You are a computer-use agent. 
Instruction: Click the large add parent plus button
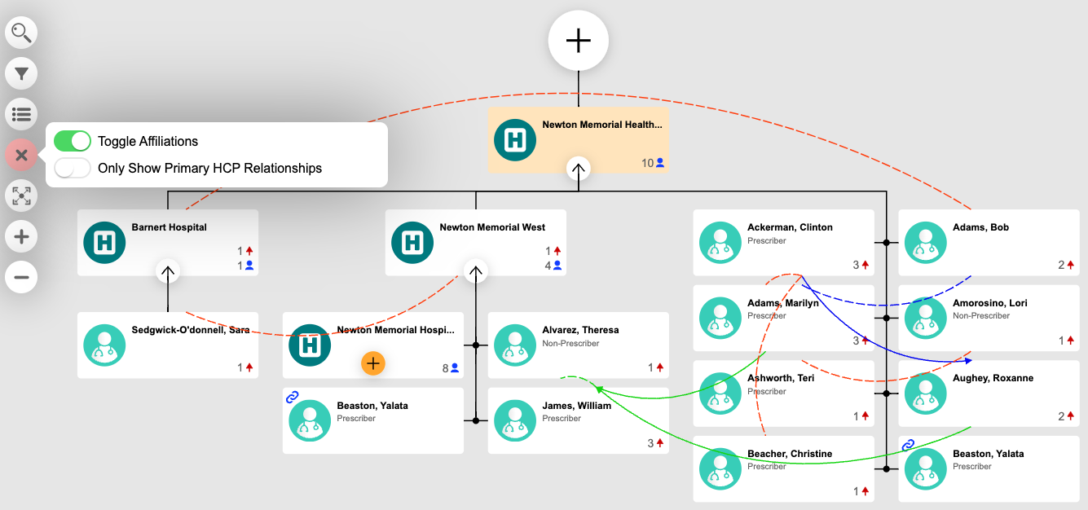578,40
